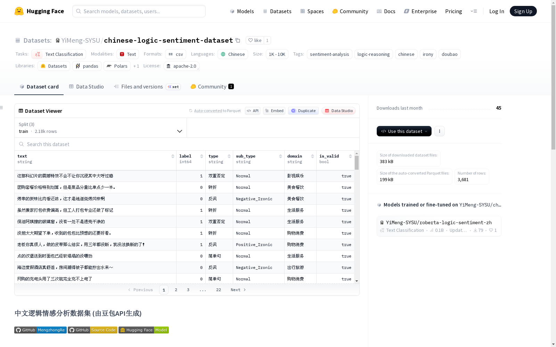Screen dimensions: 556x347
Task: Select the pandas library tag
Action: [87, 66]
